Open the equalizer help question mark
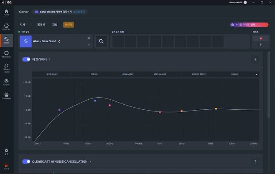 tap(50, 59)
